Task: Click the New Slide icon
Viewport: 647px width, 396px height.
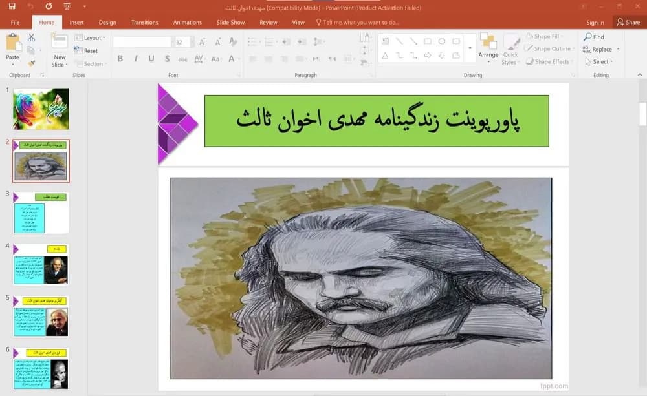Action: tap(60, 41)
